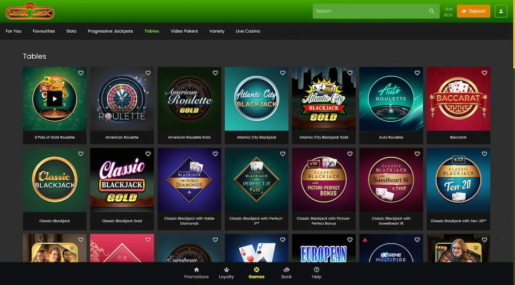
Task: Favourite American Roulette Gold game
Action: coord(216,73)
